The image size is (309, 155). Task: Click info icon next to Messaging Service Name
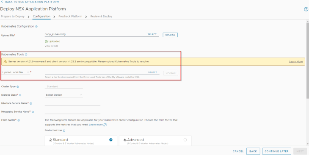coord(33,112)
